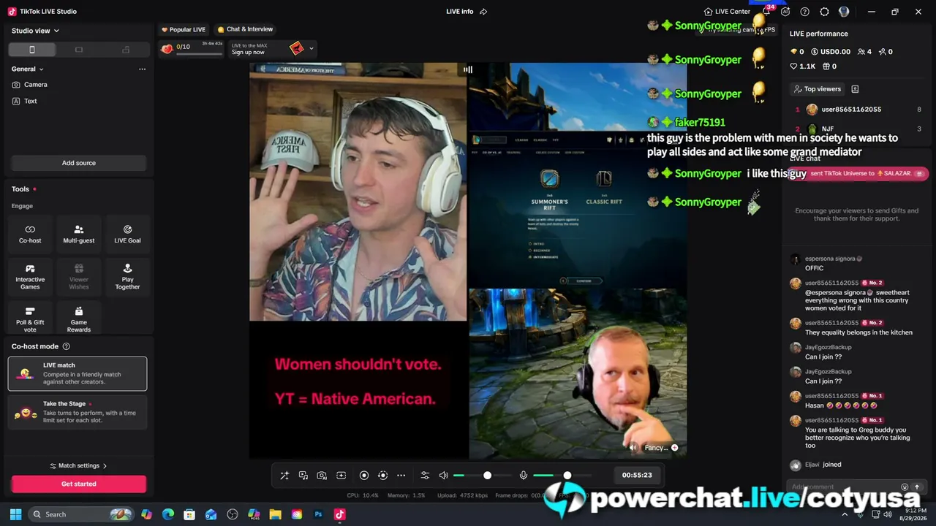The width and height of the screenshot is (936, 526).
Task: Open the Co-host tool
Action: point(30,234)
